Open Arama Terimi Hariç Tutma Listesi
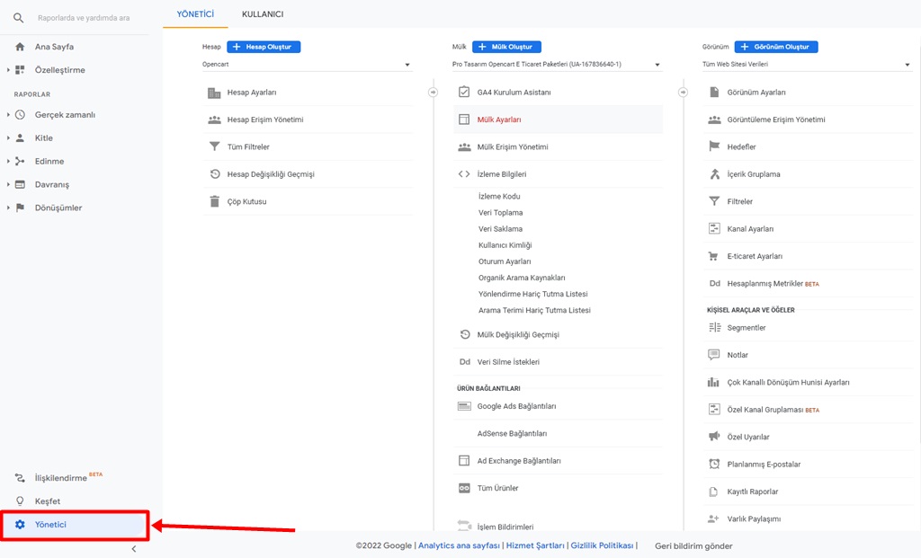 534,310
